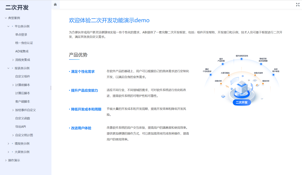Screen dimensions: 302x175
Task: Click the 满足个性化需求 heading link
Action: [83, 71]
